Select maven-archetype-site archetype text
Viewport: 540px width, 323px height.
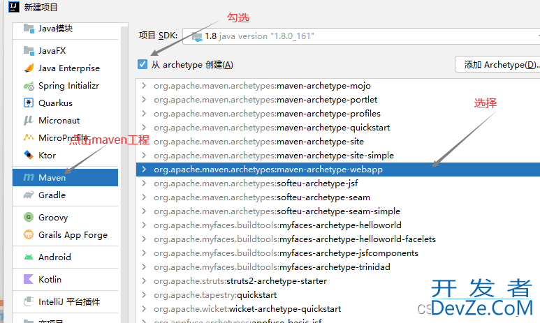258,142
